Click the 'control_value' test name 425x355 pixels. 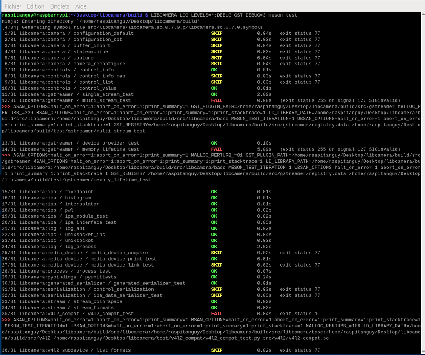(97, 88)
